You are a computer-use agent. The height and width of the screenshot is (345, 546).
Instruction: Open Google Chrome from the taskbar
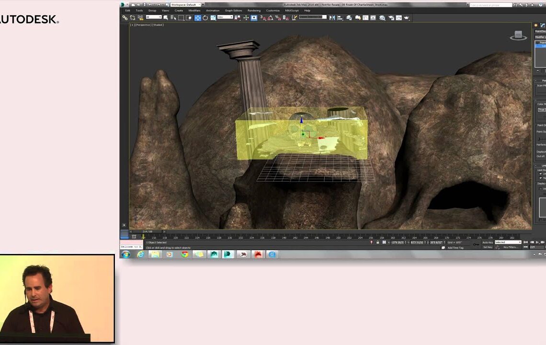[x=185, y=254]
